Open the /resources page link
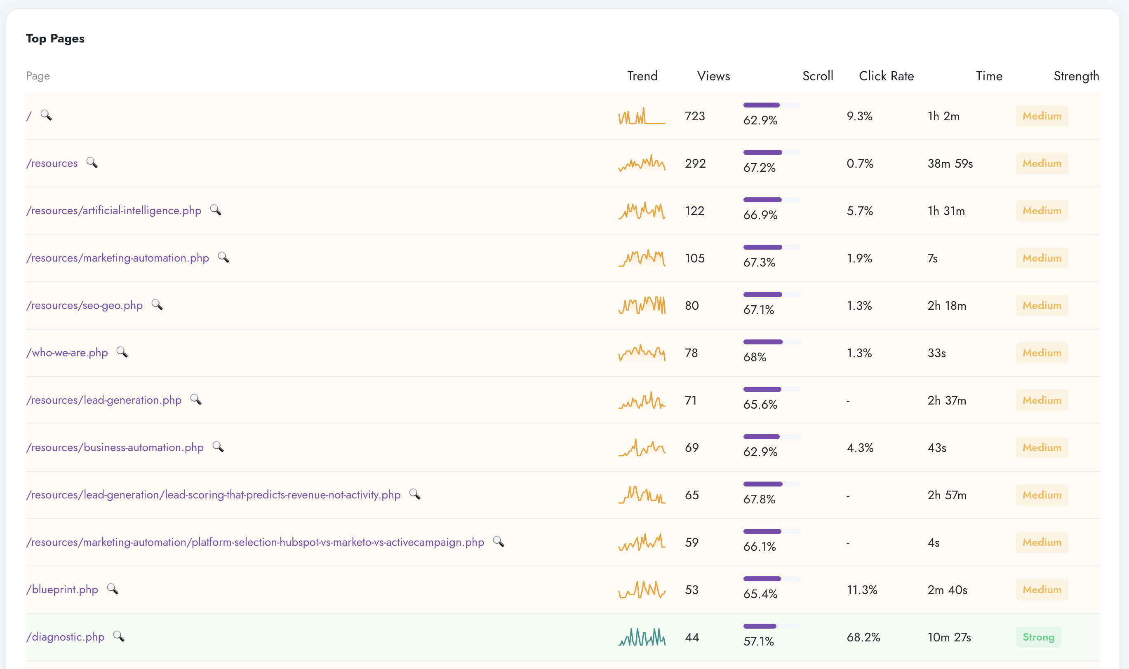This screenshot has height=669, width=1129. point(52,163)
